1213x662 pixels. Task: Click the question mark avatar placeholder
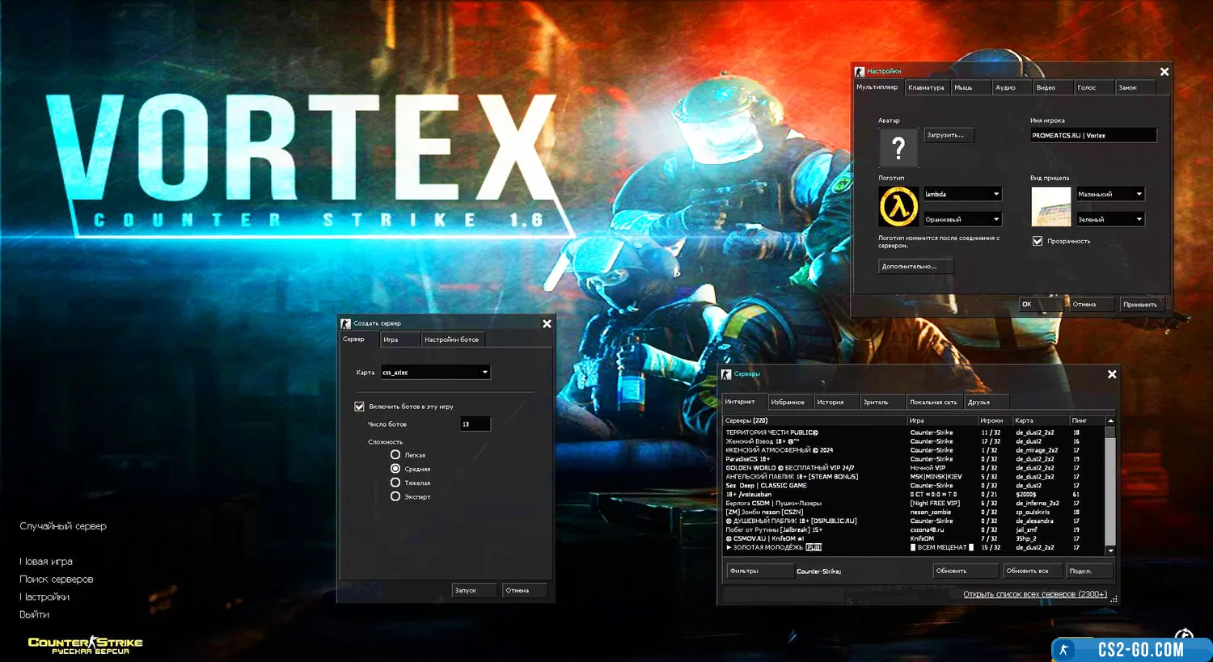coord(898,148)
